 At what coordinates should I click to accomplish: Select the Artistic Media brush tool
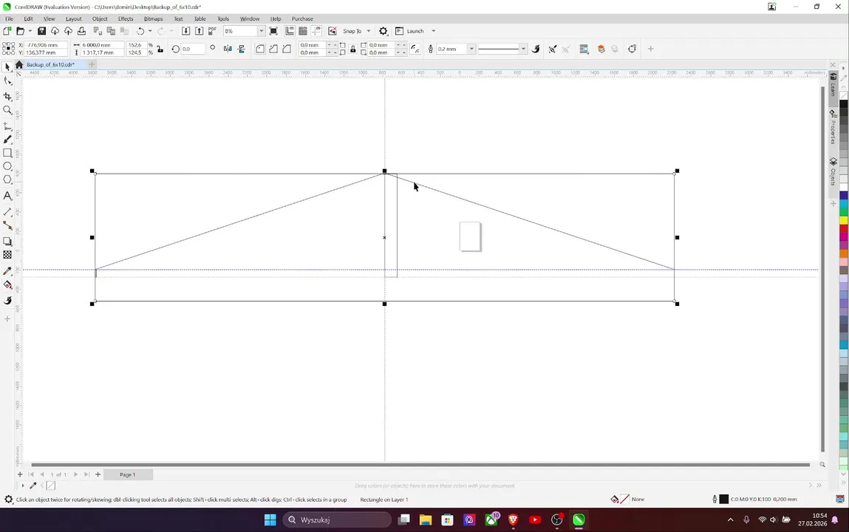(7, 140)
